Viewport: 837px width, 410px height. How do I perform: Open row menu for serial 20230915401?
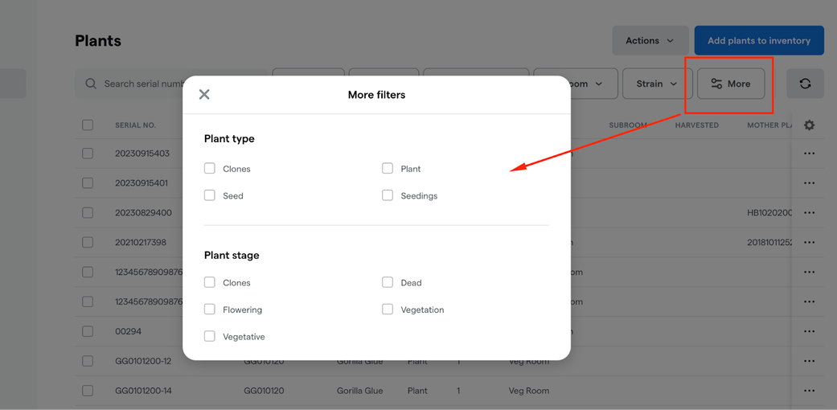[x=809, y=183]
